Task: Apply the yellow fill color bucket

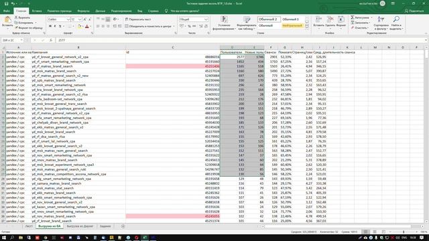Action: pyautogui.click(x=79, y=26)
